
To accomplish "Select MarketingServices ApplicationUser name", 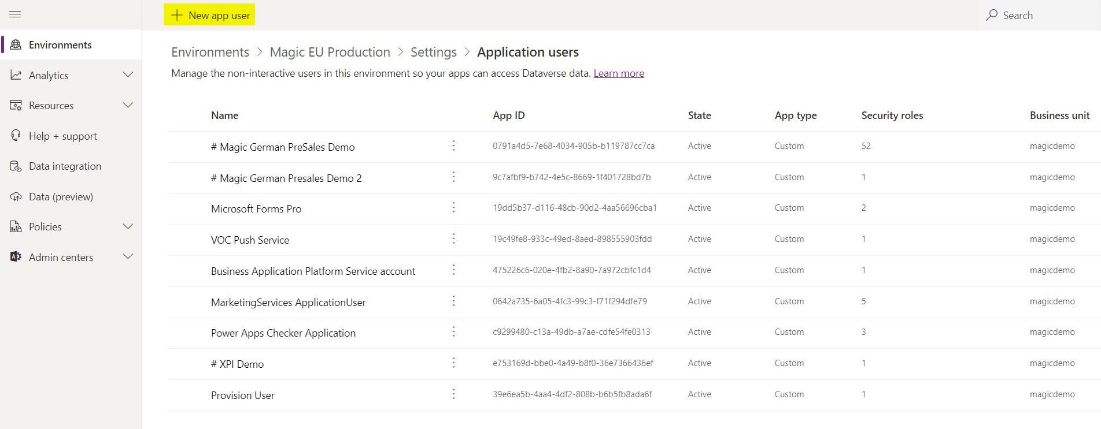I will point(289,302).
